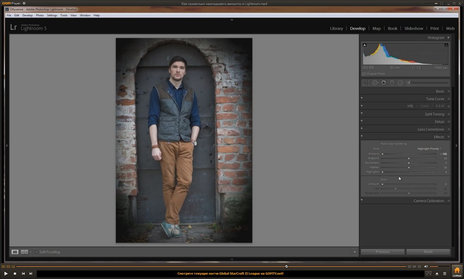
Task: Toggle the Tone Curve panel switch
Action: 362,98
